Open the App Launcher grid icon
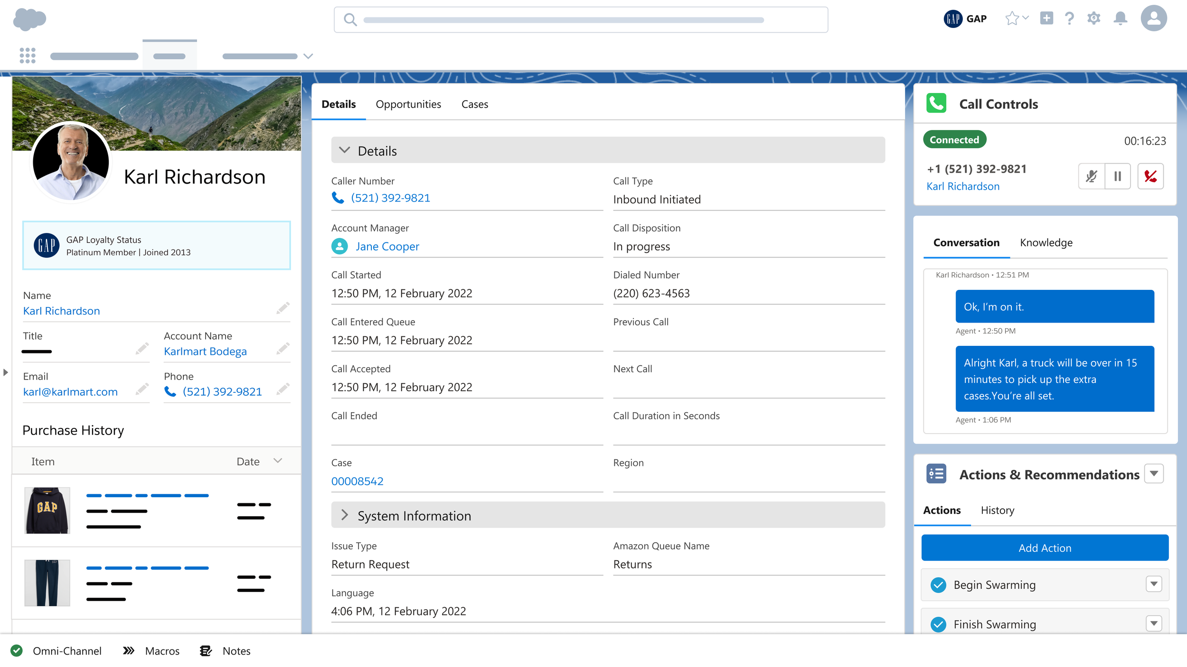Image resolution: width=1187 pixels, height=667 pixels. (28, 56)
